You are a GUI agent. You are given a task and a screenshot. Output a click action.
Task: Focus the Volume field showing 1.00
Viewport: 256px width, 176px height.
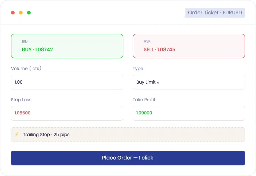(x=67, y=82)
